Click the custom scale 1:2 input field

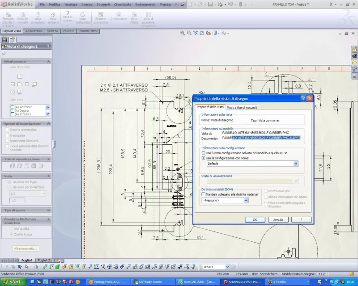17,201
